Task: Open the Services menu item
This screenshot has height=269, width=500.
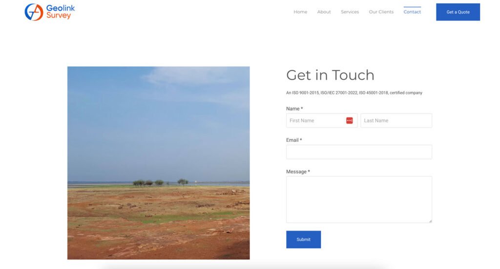Action: click(x=350, y=12)
